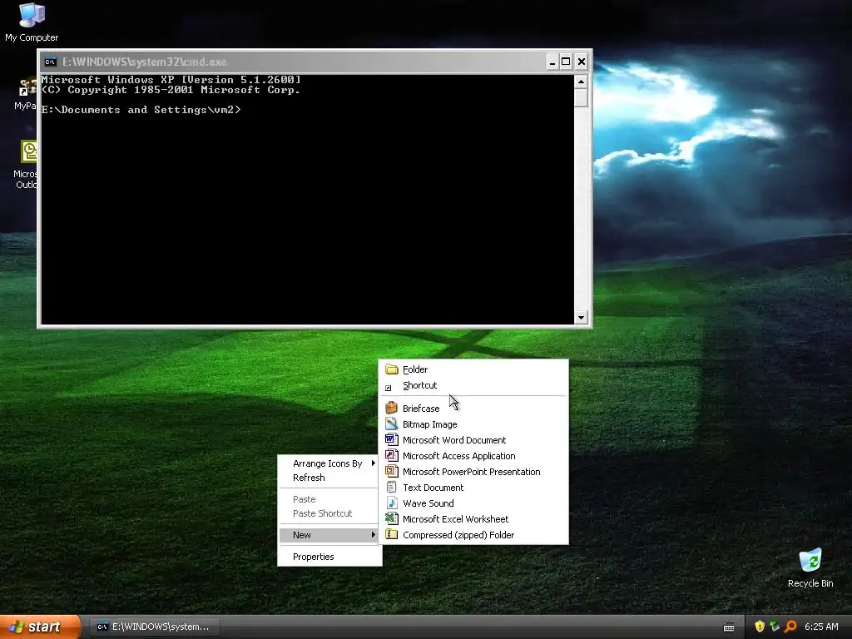Select the Microsoft Outlook desktop icon

25,165
